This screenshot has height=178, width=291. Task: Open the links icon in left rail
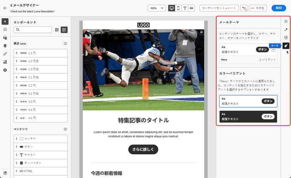pyautogui.click(x=5, y=54)
